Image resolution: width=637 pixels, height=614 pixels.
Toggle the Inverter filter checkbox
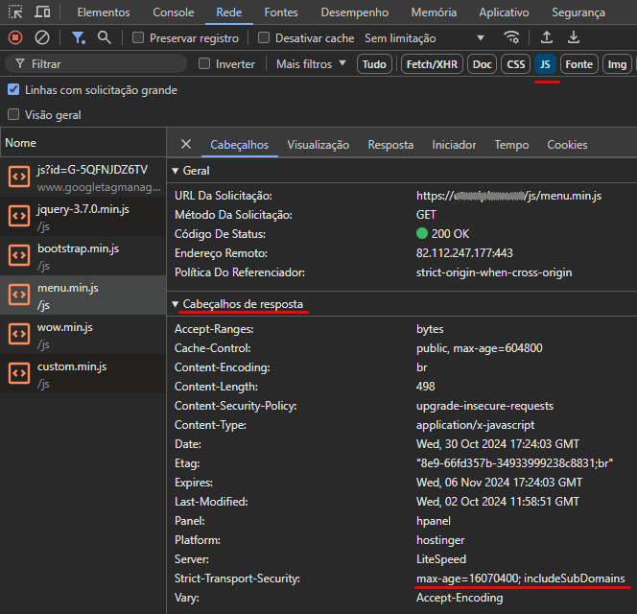click(x=203, y=64)
